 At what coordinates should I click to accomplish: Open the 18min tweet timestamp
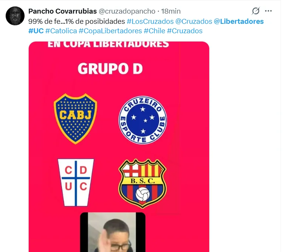pos(171,11)
